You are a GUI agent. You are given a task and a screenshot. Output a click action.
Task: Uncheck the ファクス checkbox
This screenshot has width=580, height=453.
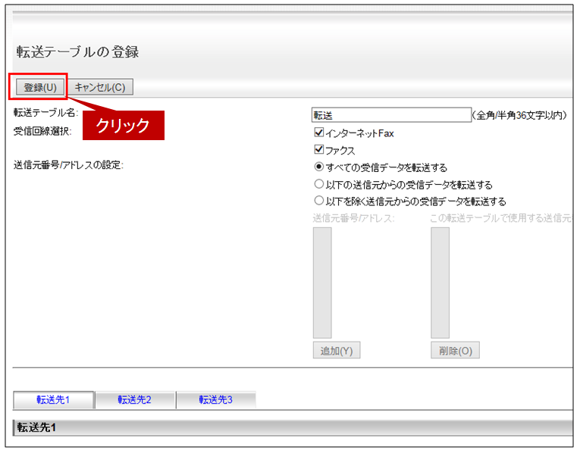[318, 150]
